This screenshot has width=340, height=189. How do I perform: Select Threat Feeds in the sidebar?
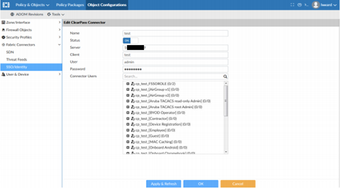pyautogui.click(x=17, y=60)
